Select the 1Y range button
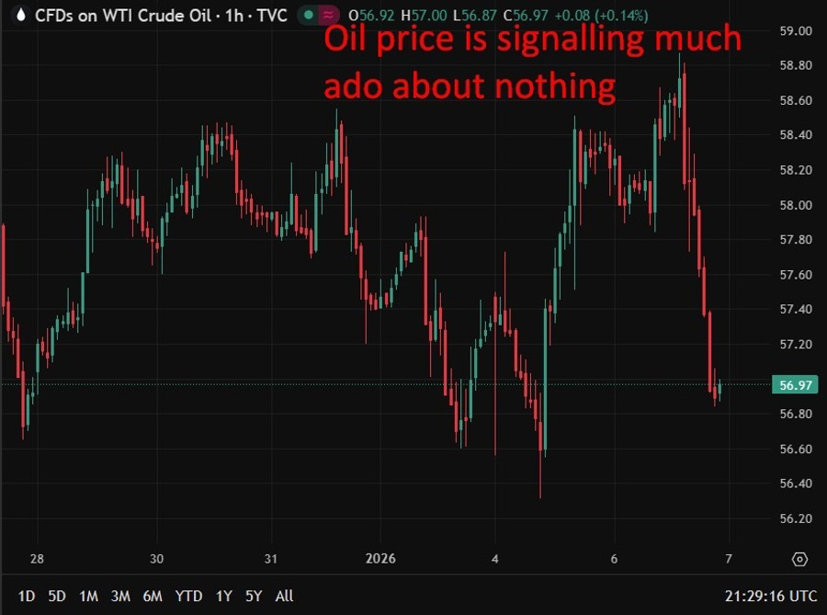Viewport: 827px width, 615px height. coord(222,596)
